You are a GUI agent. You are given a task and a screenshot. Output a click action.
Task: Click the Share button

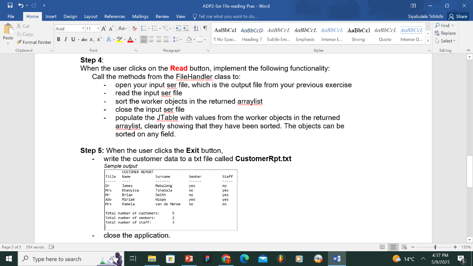click(457, 15)
